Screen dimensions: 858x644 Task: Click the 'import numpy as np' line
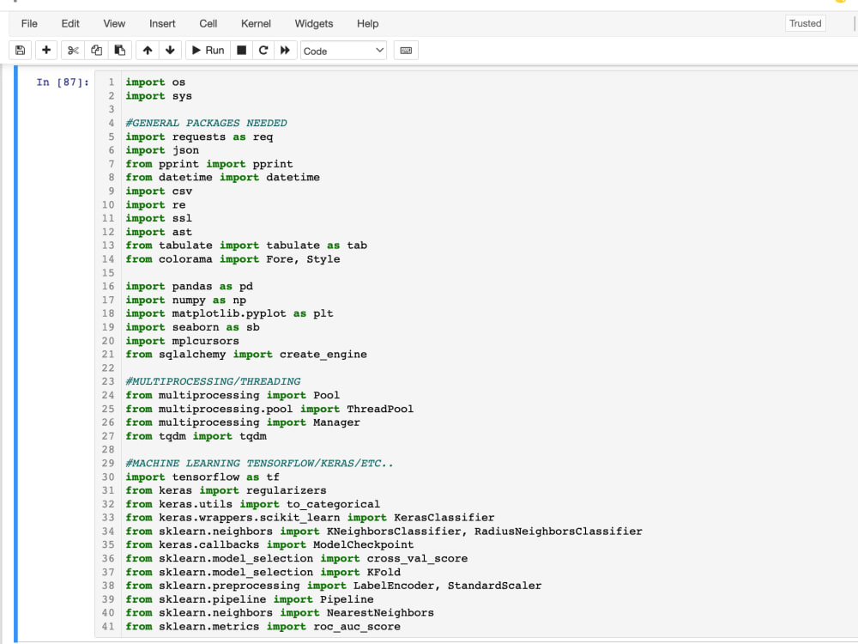[x=186, y=300]
